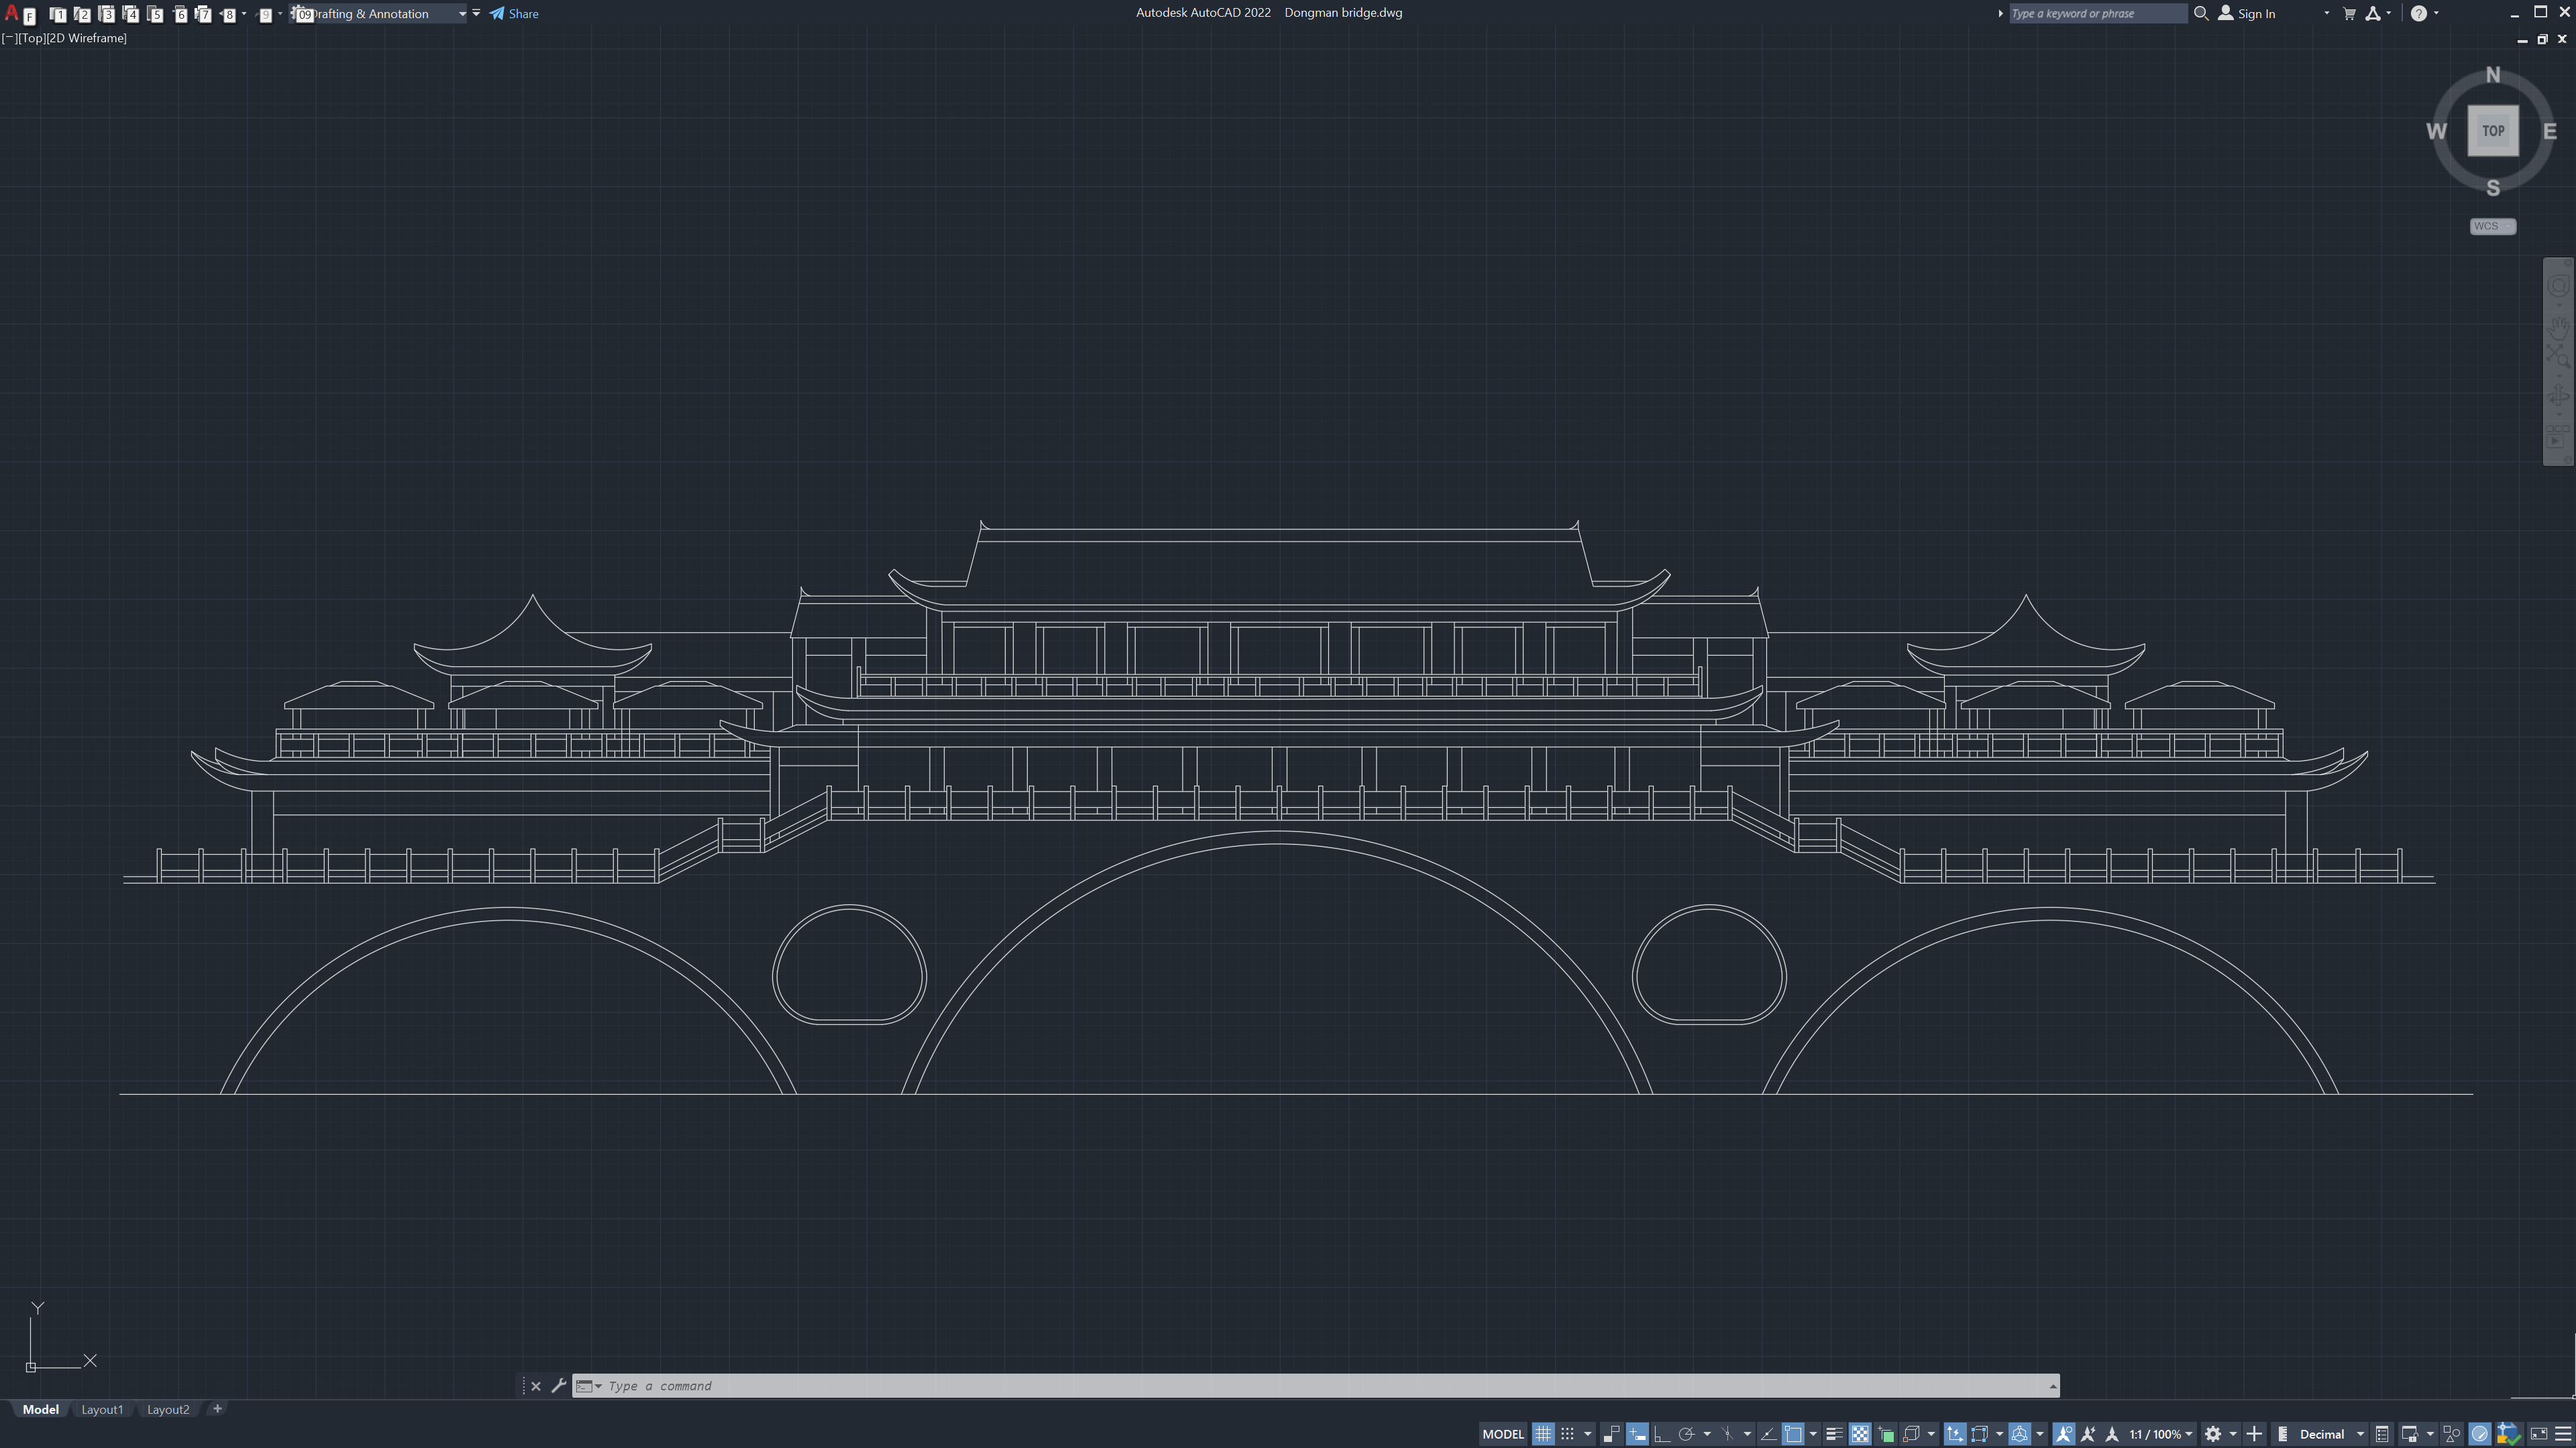Toggle transparency display in status bar
The height and width of the screenshot is (1448, 2576).
(x=1860, y=1434)
